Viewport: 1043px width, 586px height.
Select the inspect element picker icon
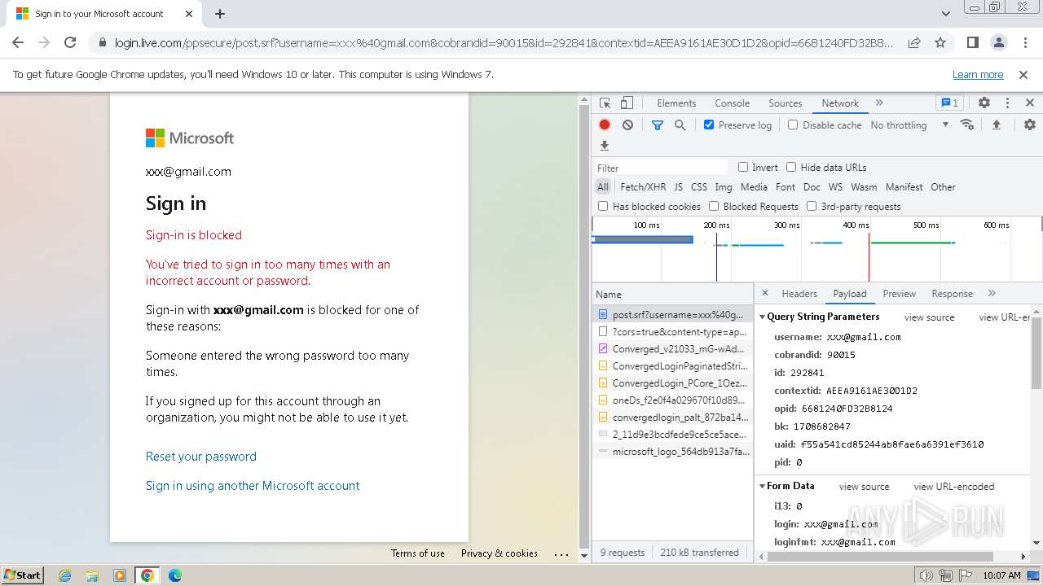point(605,103)
